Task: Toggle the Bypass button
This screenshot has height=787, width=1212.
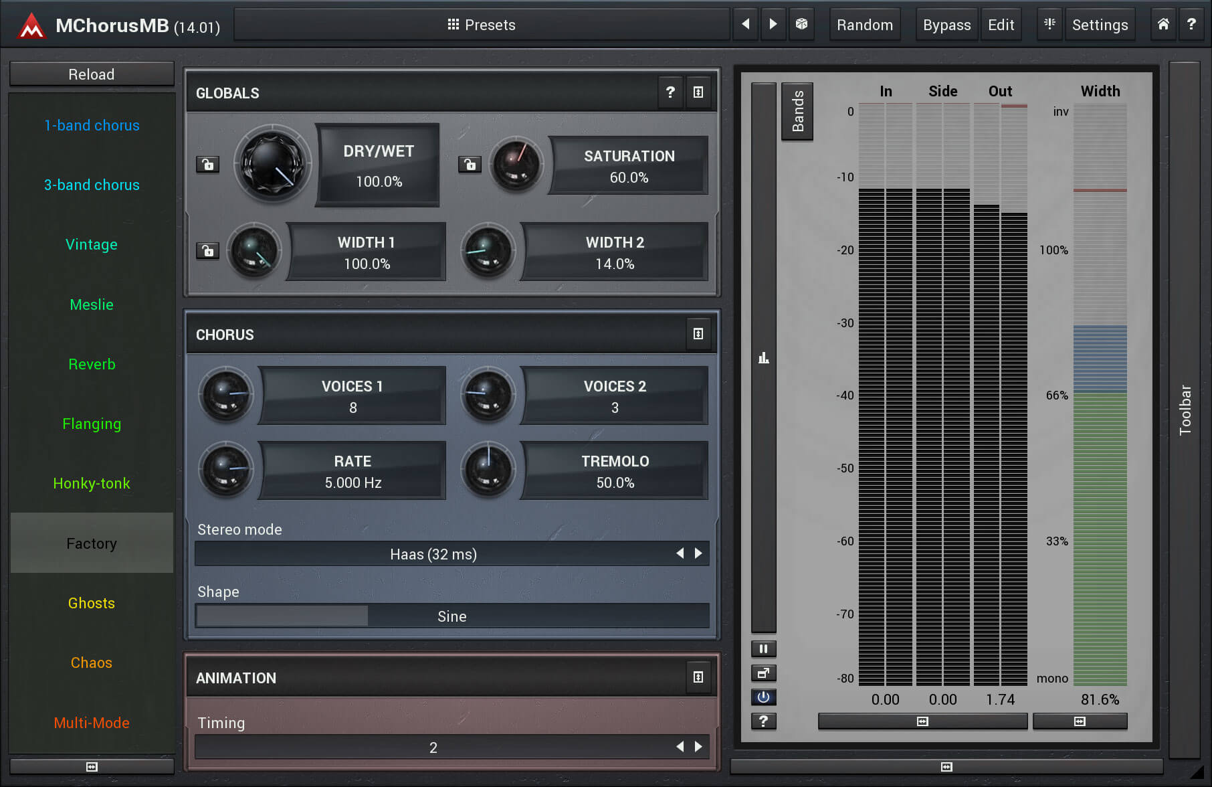Action: point(946,25)
